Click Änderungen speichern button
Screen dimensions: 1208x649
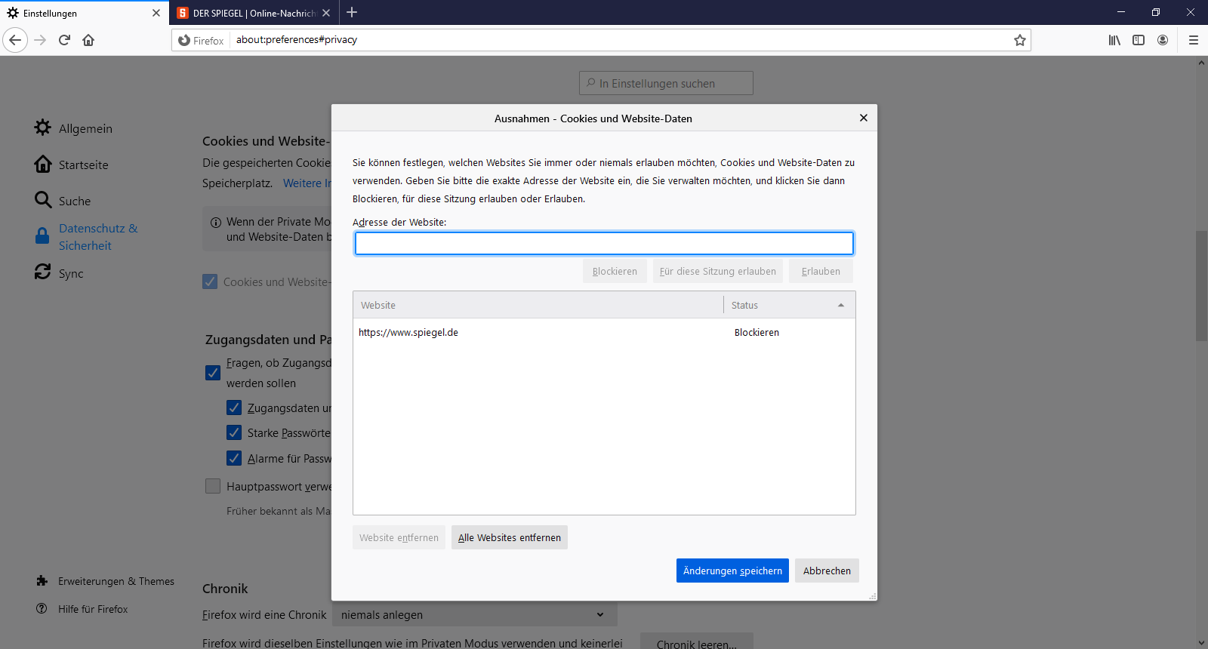(732, 571)
